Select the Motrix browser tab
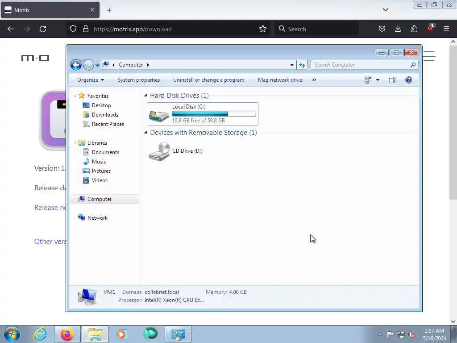Screen dimensions: 457x343 click(50, 10)
